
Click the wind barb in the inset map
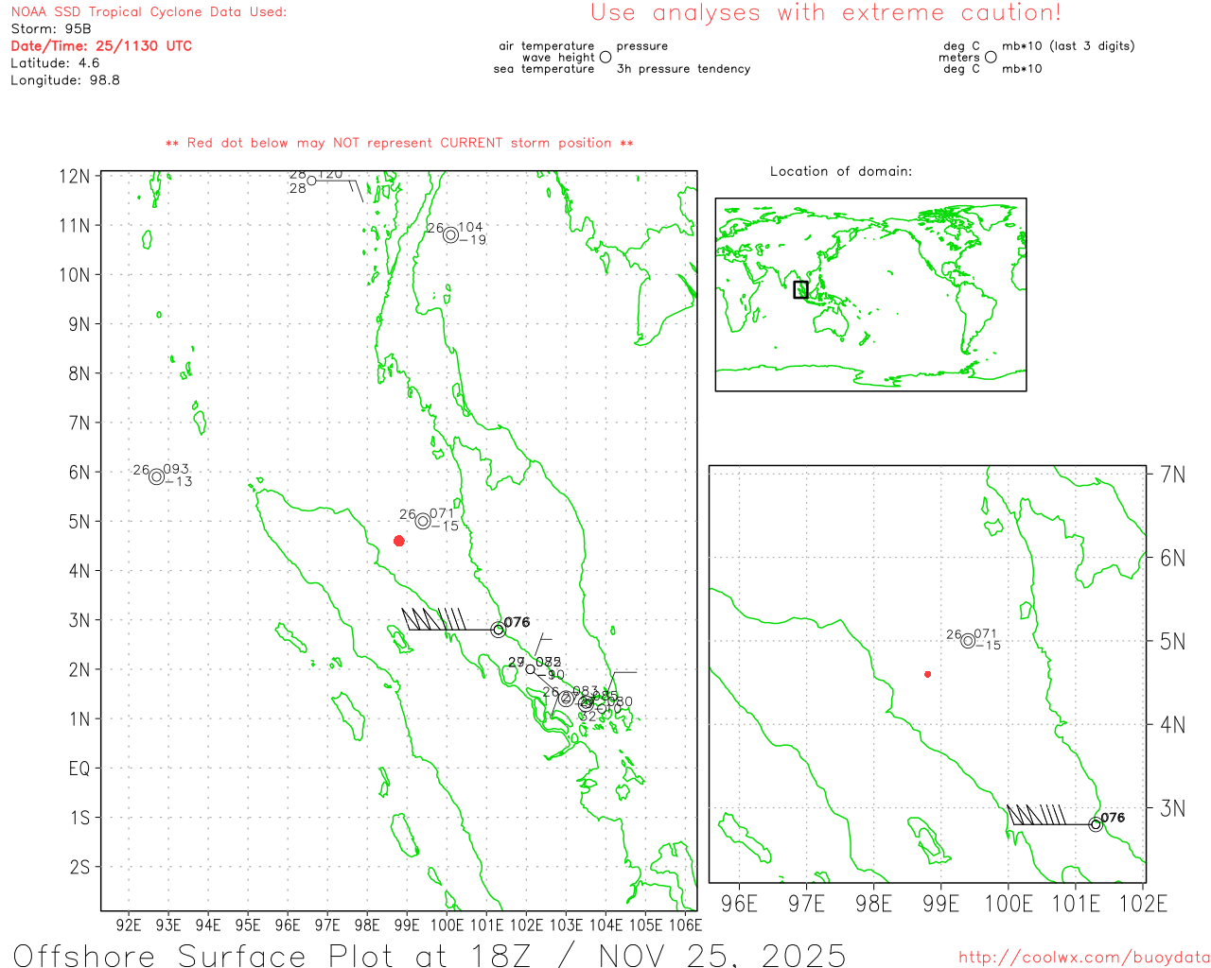pyautogui.click(x=1036, y=815)
